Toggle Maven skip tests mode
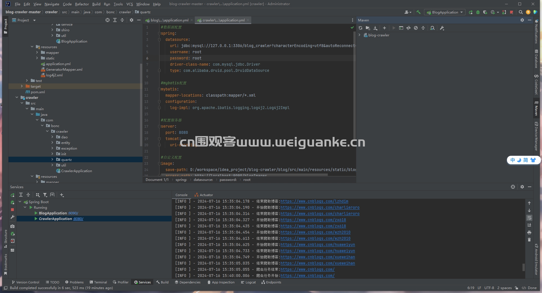Screen dimensions: 542x293 click(x=416, y=28)
